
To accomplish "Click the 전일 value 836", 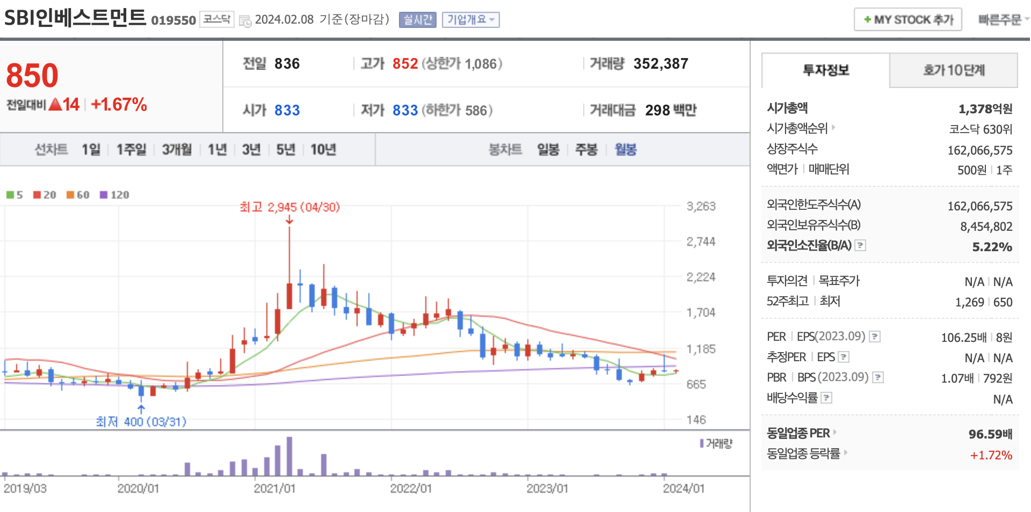I will (287, 64).
